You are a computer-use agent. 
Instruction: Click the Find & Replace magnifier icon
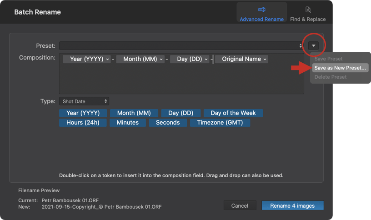pyautogui.click(x=308, y=10)
